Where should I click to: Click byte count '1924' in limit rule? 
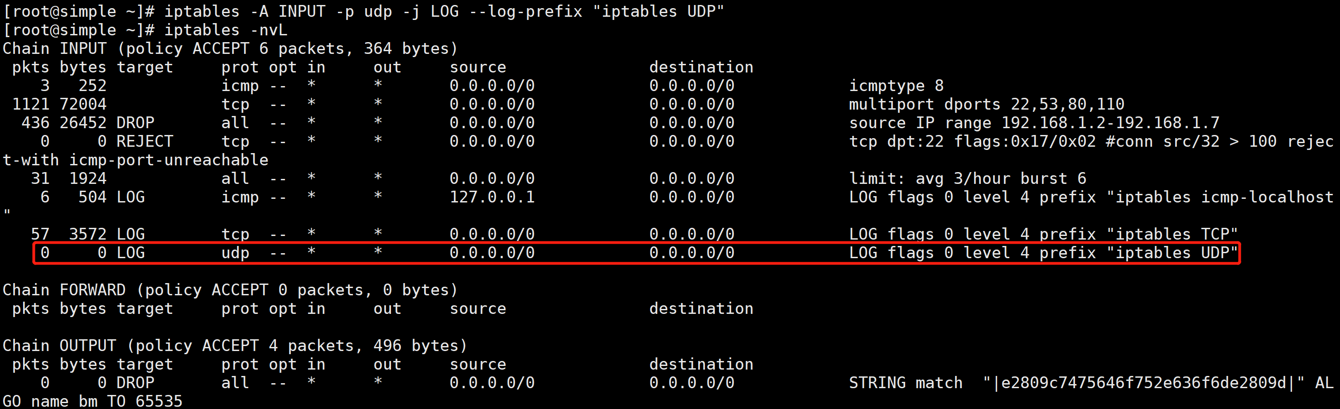coord(88,179)
